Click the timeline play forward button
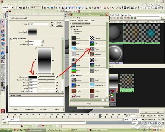Image resolution: width=165 pixels, height=132 pixels. [x=152, y=116]
